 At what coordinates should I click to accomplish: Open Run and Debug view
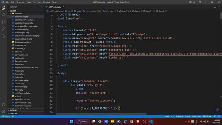(x=3, y=28)
